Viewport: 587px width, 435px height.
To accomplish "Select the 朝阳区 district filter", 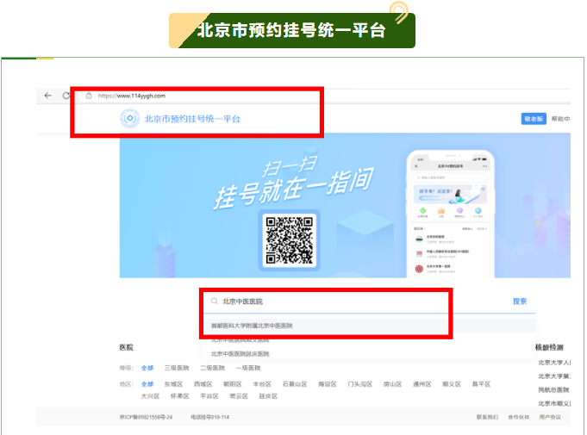I will [x=233, y=384].
